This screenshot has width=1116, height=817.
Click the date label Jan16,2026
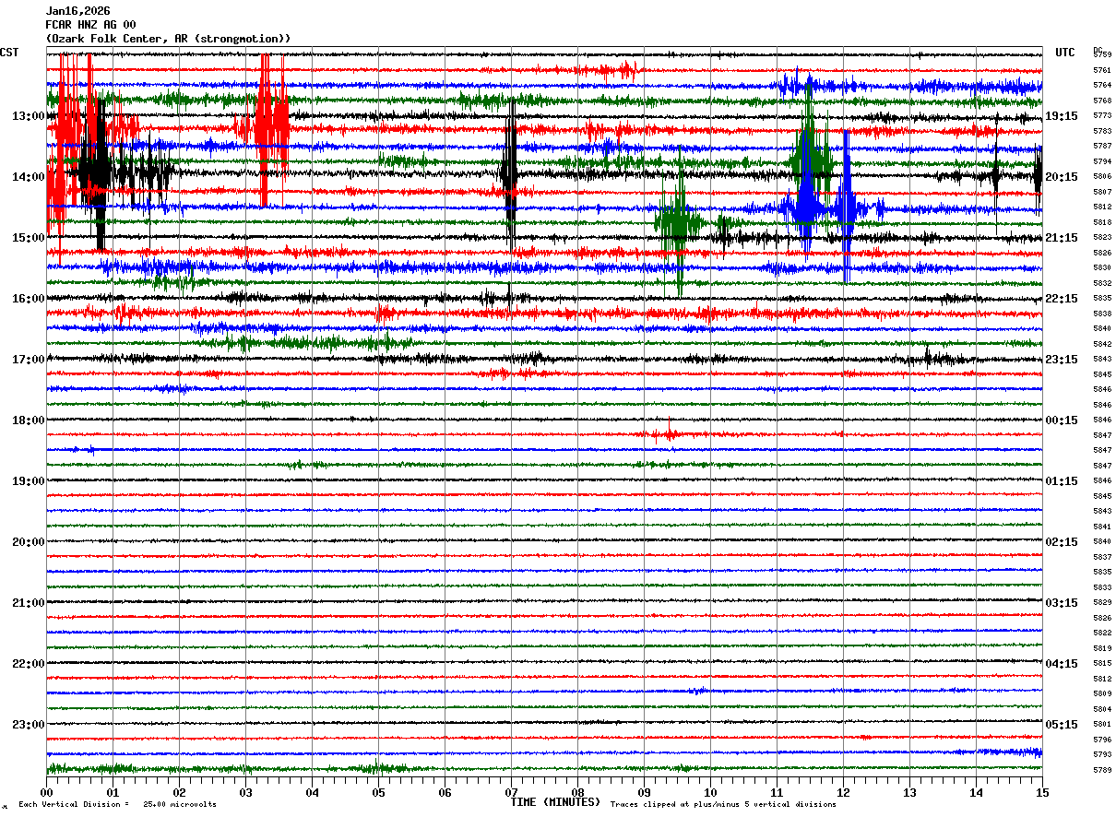pos(77,11)
